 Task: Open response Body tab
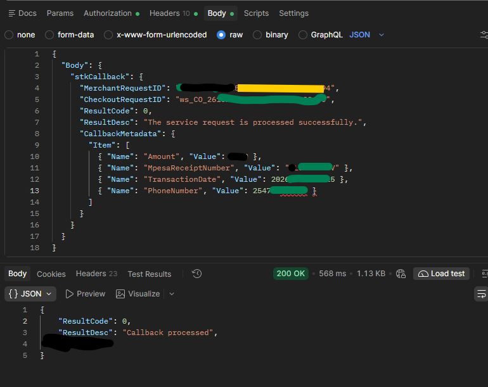(x=18, y=274)
